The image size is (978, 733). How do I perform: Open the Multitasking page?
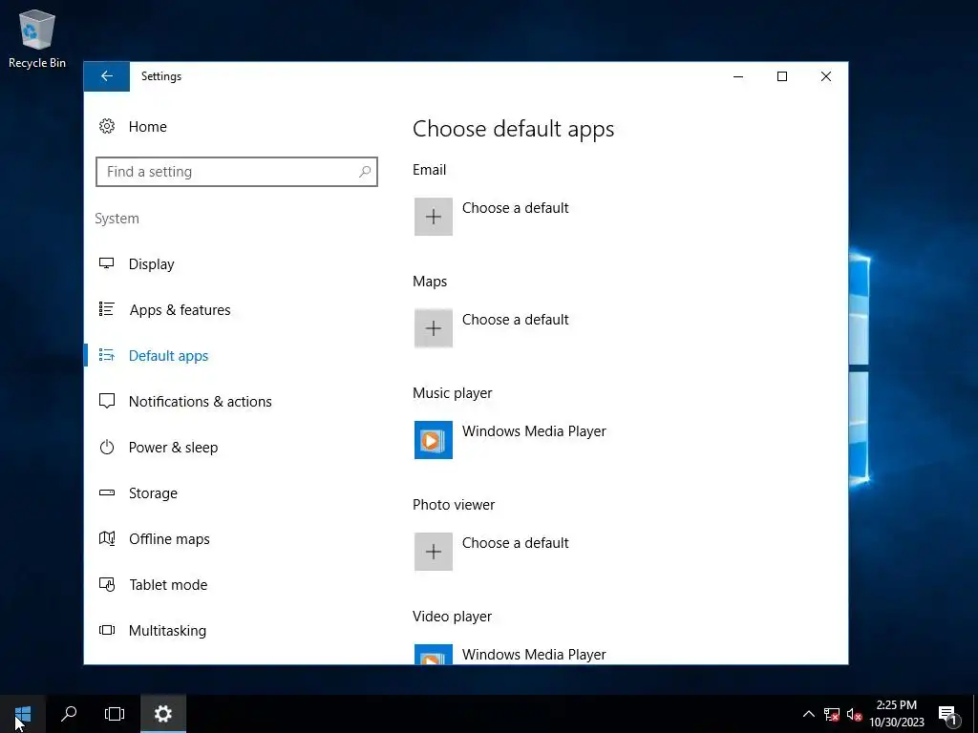[167, 630]
